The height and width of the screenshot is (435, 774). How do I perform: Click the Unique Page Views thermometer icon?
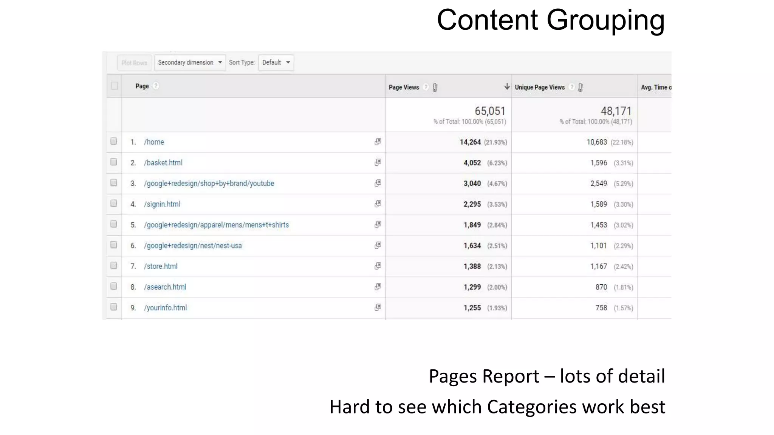(580, 87)
